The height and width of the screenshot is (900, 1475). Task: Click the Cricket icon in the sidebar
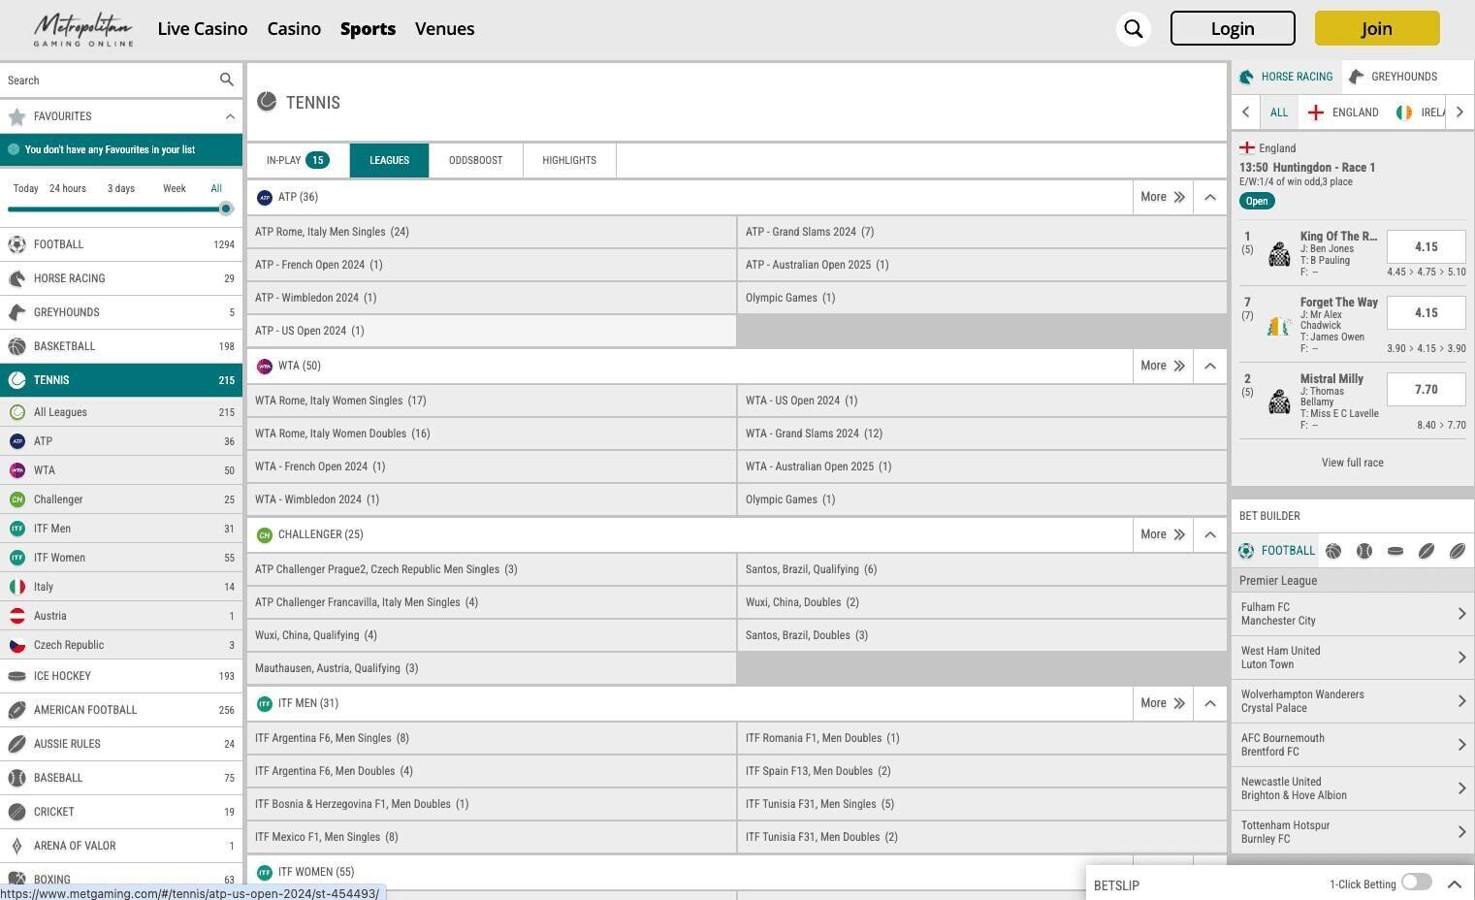(16, 812)
